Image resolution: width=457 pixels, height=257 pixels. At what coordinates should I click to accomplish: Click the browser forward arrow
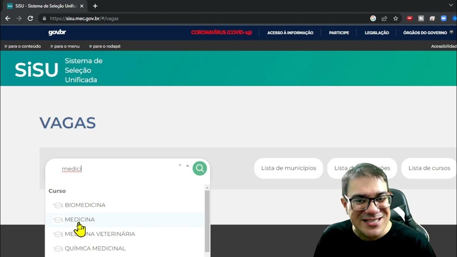tap(19, 18)
